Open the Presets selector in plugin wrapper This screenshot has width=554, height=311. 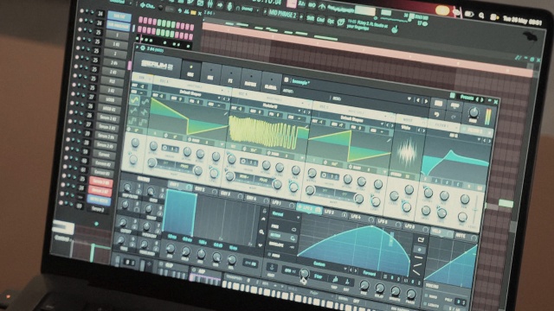click(467, 98)
